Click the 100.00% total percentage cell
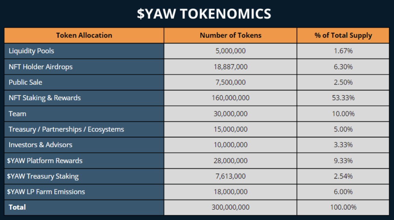Screen dimensions: 394x220 tap(343, 207)
